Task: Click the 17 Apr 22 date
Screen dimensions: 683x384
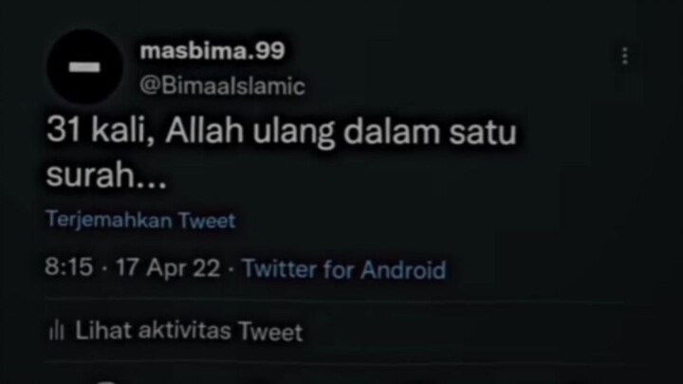Action: pos(168,267)
